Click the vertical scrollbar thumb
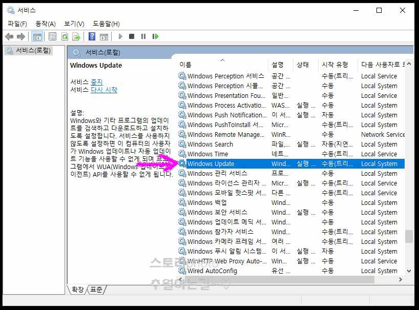419x310 pixels. [x=409, y=237]
